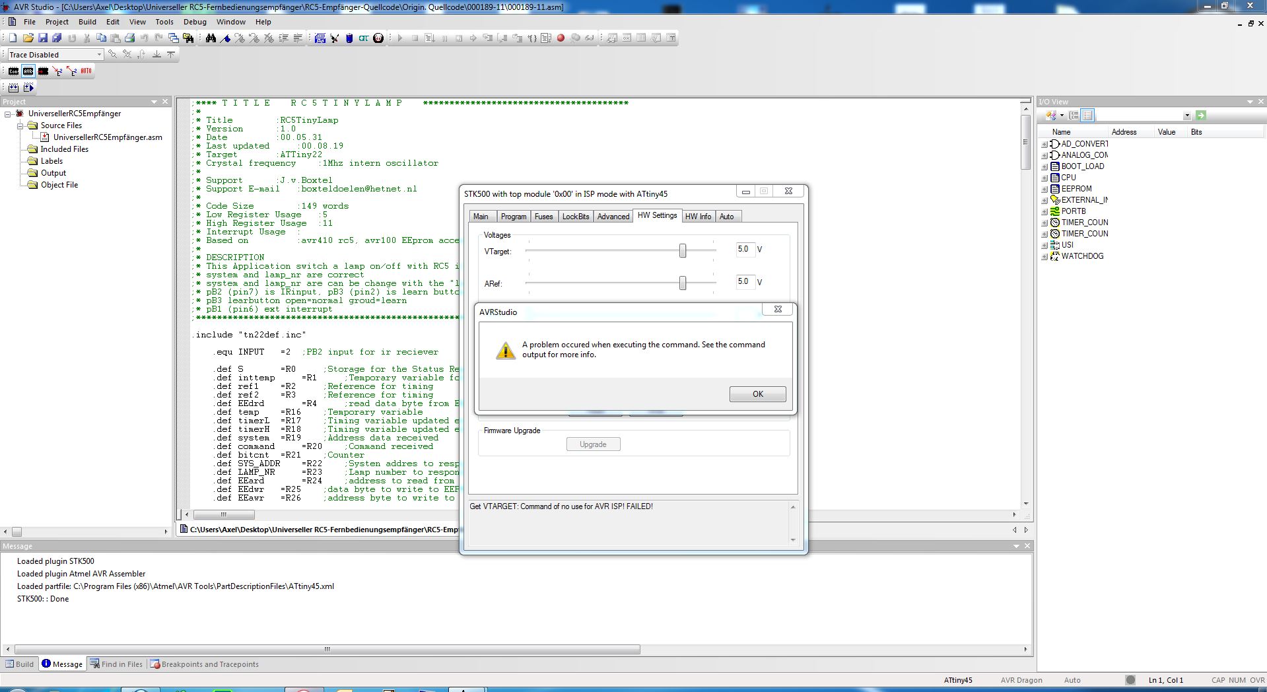
Task: Click the Find in Files toolbar icon
Action: [188, 38]
